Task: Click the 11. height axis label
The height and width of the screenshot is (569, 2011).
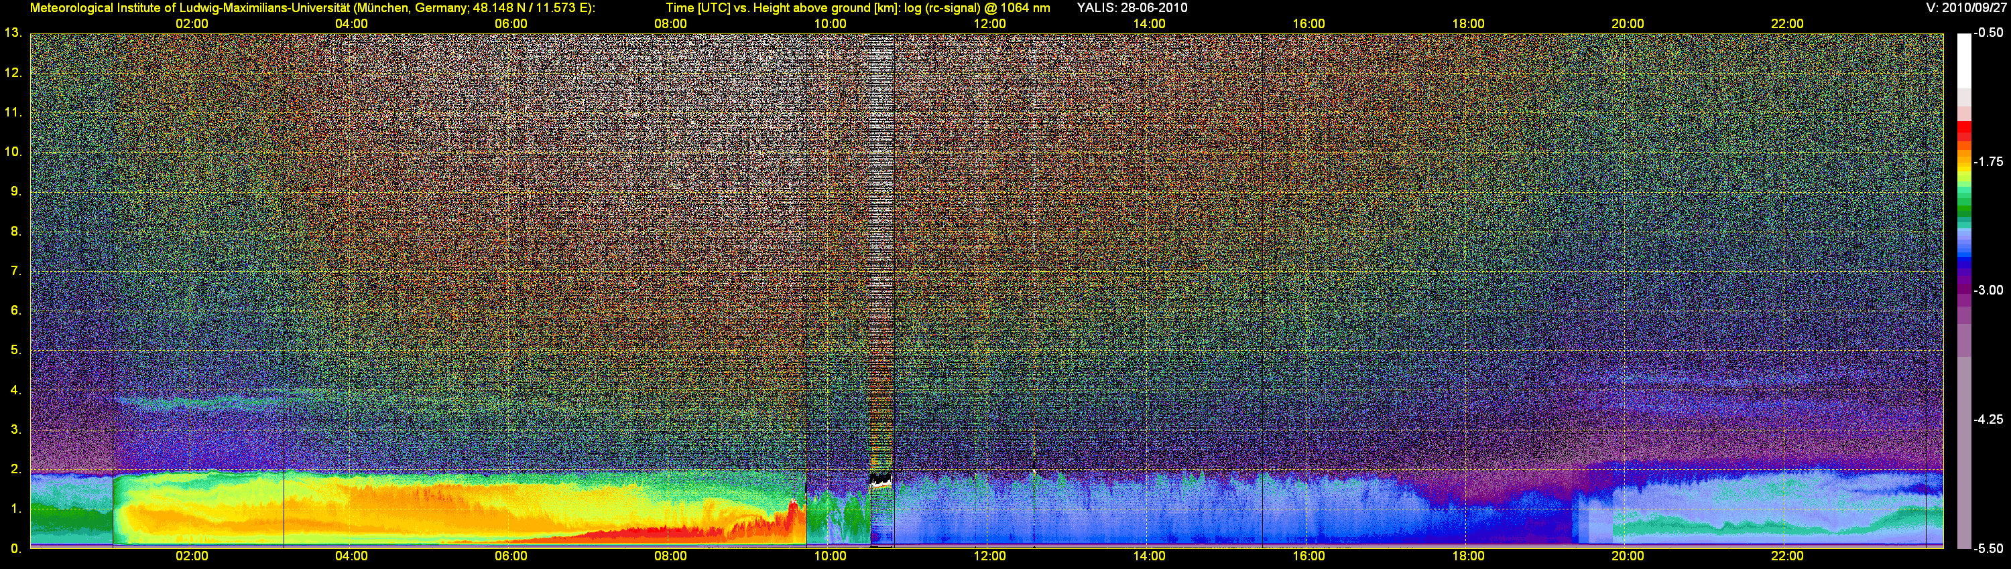Action: [x=13, y=112]
